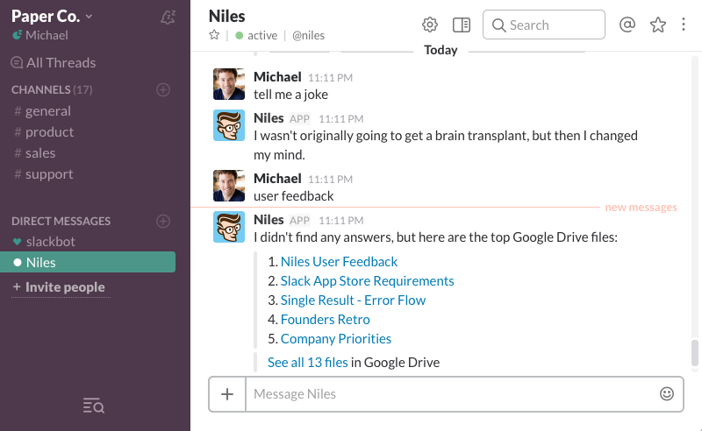Click sender name Niles on Drive files message
This screenshot has width=702, height=431.
pyautogui.click(x=269, y=220)
